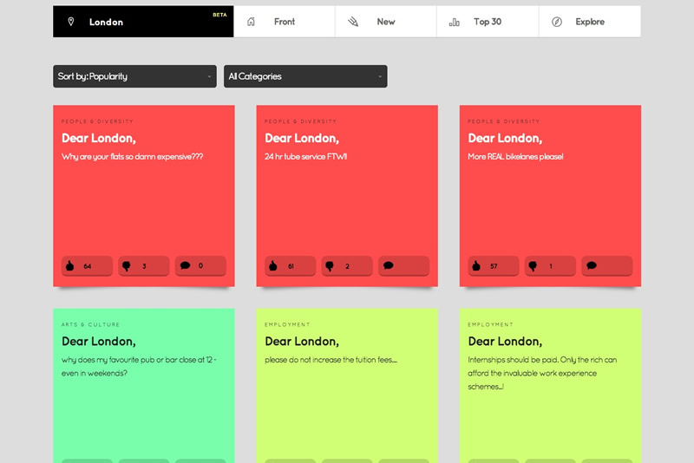Open the paid internships card

tap(550, 386)
